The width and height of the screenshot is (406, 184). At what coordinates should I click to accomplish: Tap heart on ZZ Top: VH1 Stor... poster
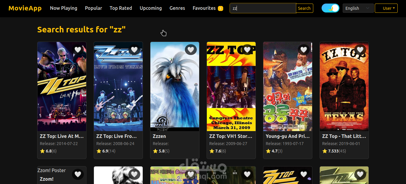coord(247,50)
